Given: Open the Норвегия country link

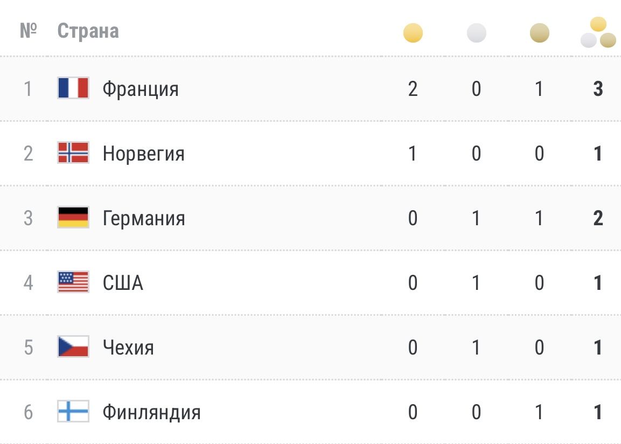Looking at the screenshot, I should pos(144,153).
